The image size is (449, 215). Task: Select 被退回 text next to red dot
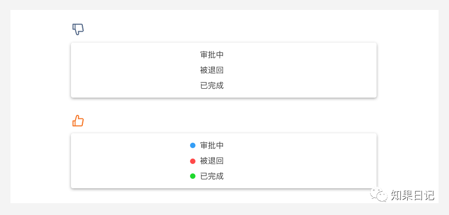(x=212, y=161)
